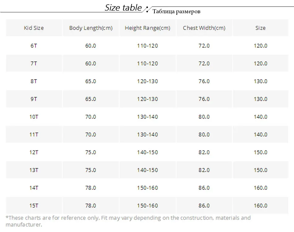Image resolution: width=294 pixels, height=232 pixels.
Task: Select the 10T kid size cell
Action: tap(34, 117)
